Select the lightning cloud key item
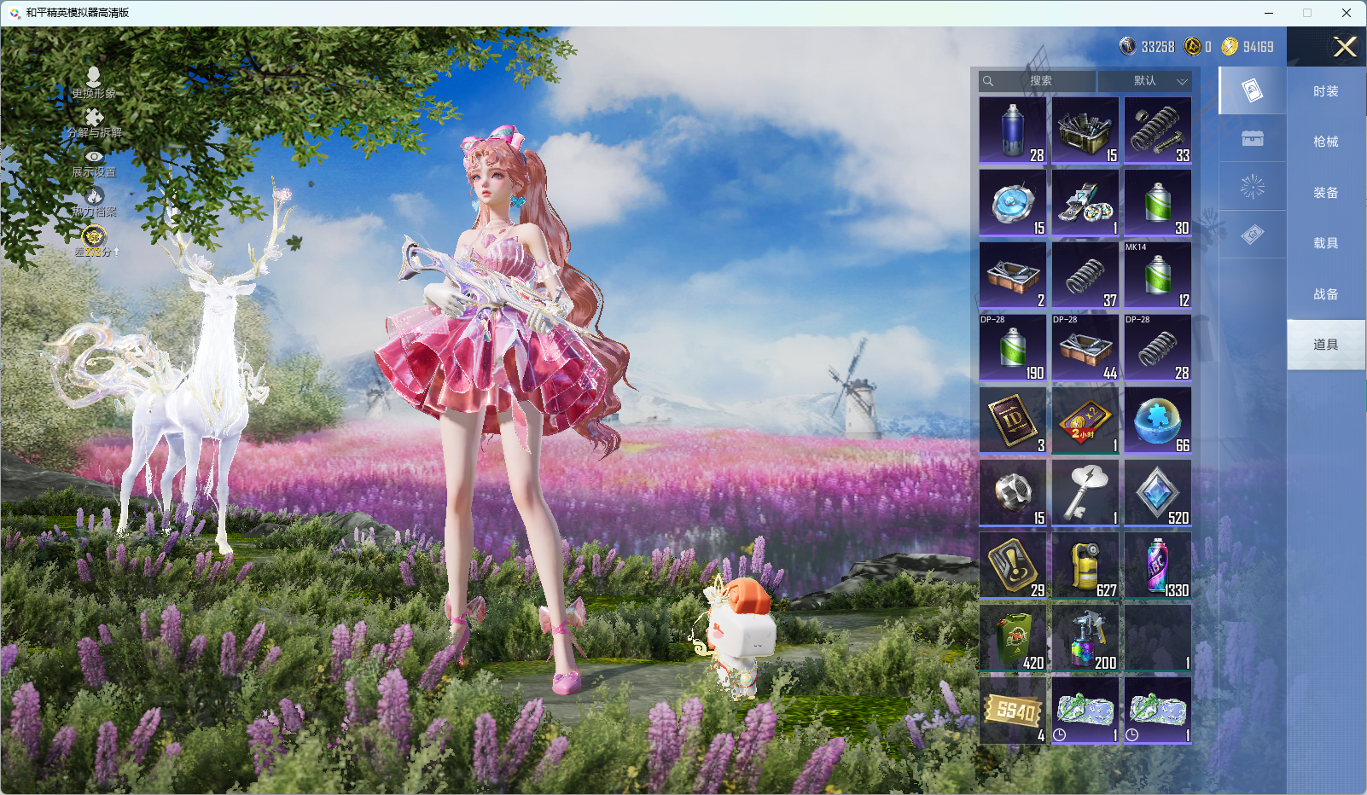 click(x=1085, y=493)
